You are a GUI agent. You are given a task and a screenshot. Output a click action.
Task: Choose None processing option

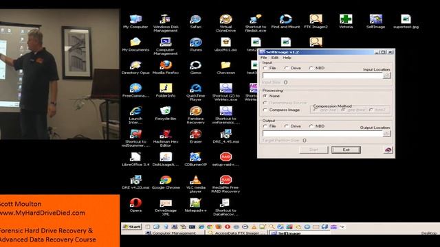tap(265, 96)
